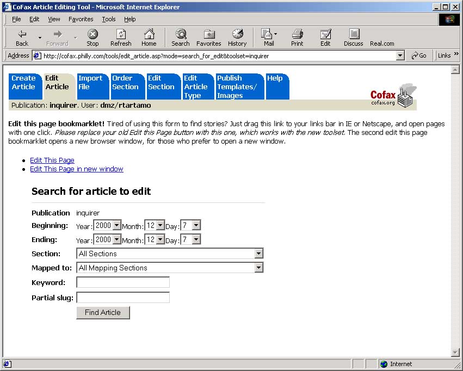
Task: Click the Go button beside the address bar
Action: 419,55
